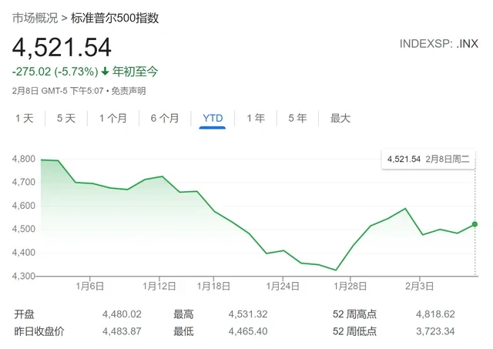
Task: Click the green endpoint dot on chart
Action: pyautogui.click(x=474, y=224)
